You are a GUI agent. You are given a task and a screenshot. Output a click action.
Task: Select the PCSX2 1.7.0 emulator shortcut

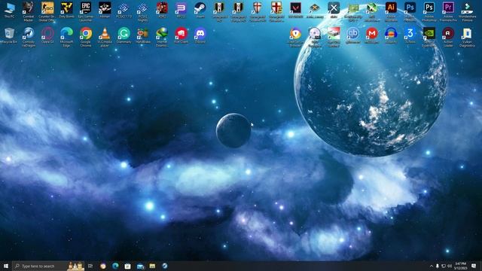tap(124, 11)
